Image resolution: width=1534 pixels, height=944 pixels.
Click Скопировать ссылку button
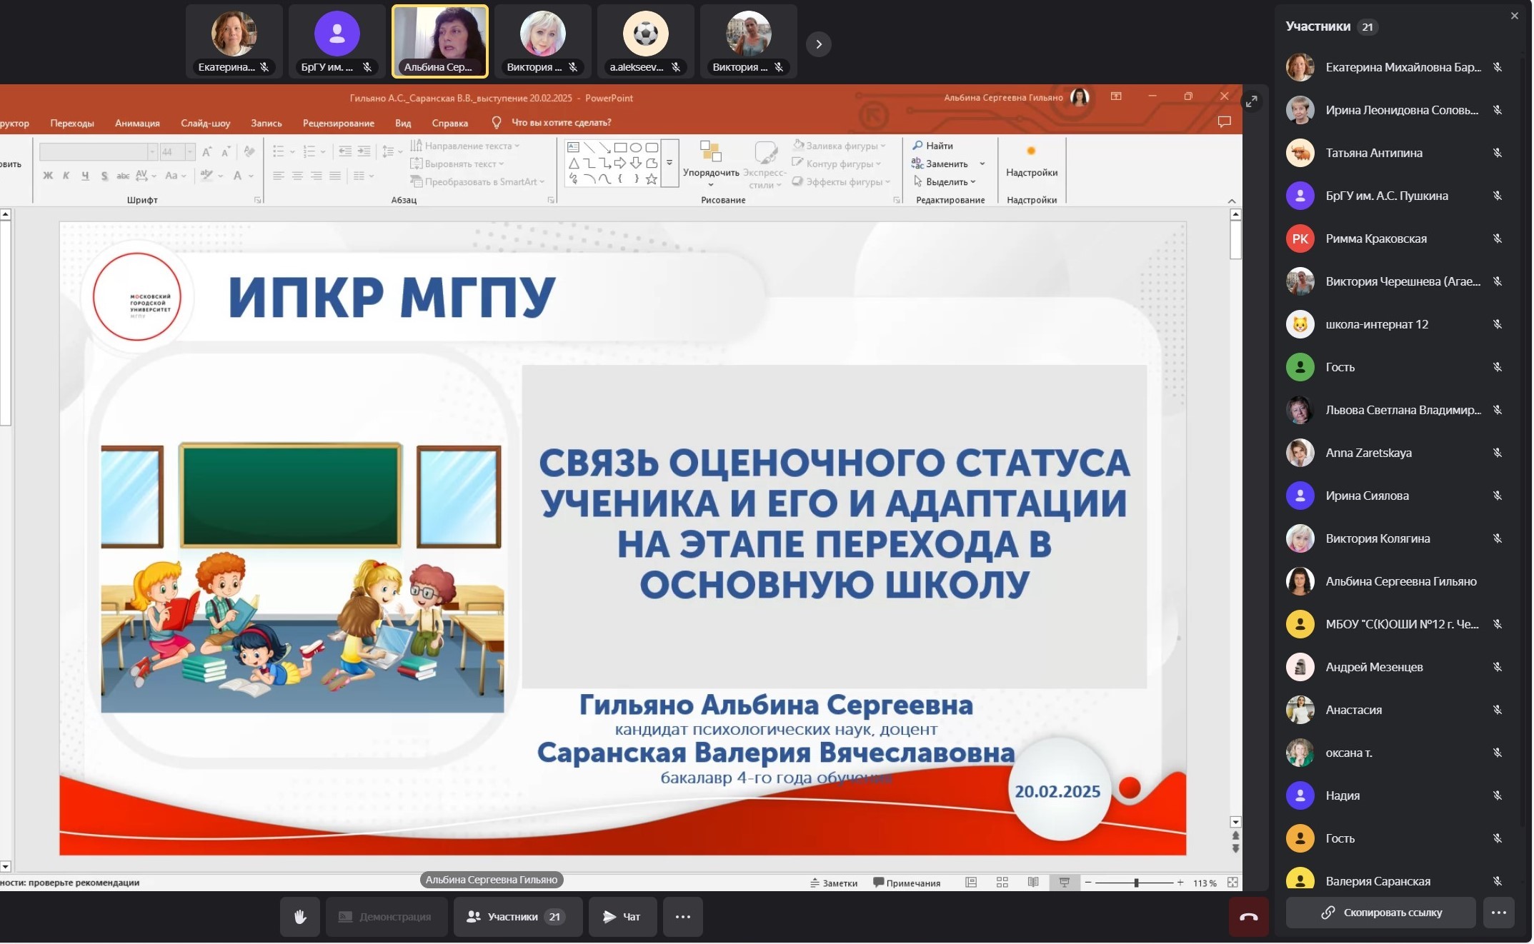click(x=1380, y=913)
